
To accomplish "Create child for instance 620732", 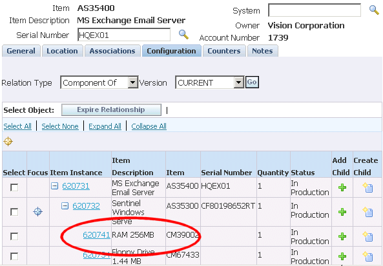I will coord(368,212).
